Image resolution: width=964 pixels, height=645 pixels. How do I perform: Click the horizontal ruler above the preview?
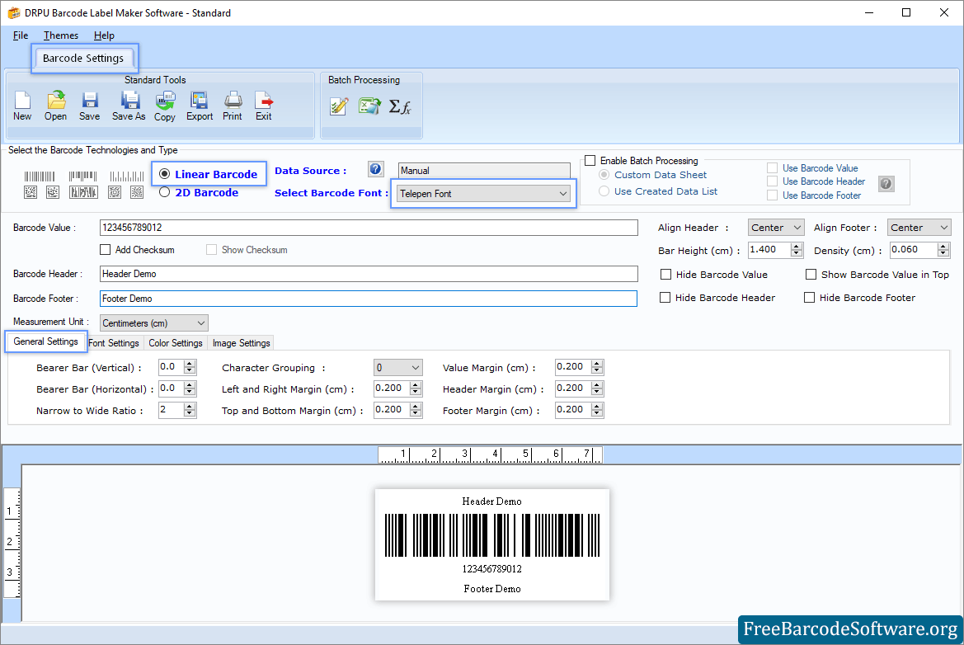pos(490,455)
